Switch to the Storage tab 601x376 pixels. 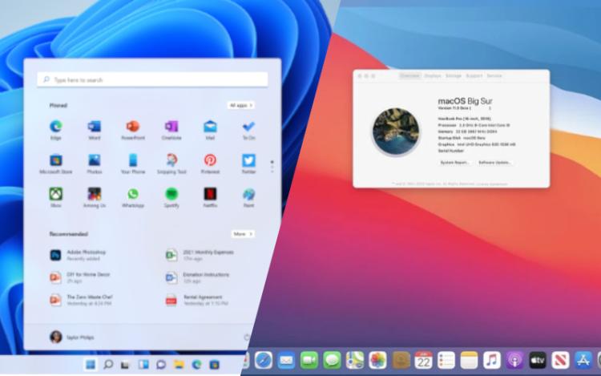pos(454,76)
